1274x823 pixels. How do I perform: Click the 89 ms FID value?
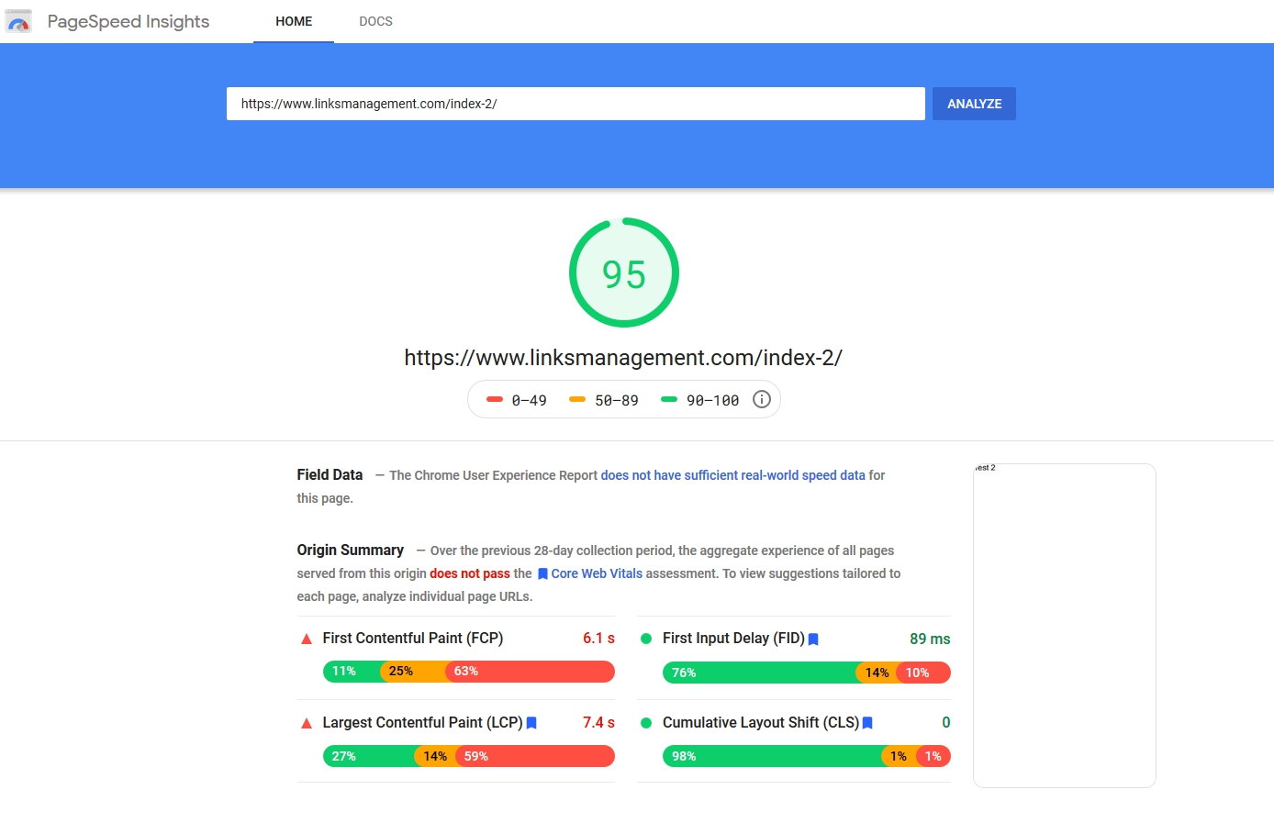pyautogui.click(x=930, y=639)
